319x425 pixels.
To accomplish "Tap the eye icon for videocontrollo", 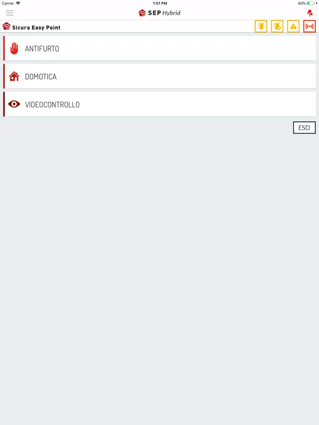I will (14, 104).
